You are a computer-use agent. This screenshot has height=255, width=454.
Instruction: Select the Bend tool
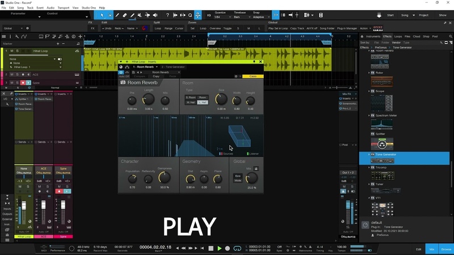pyautogui.click(x=148, y=15)
